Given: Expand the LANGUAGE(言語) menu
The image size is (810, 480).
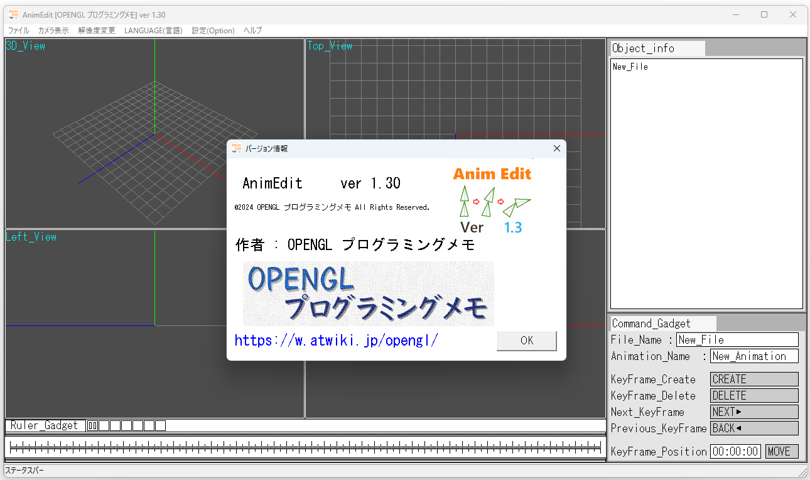Looking at the screenshot, I should [153, 30].
